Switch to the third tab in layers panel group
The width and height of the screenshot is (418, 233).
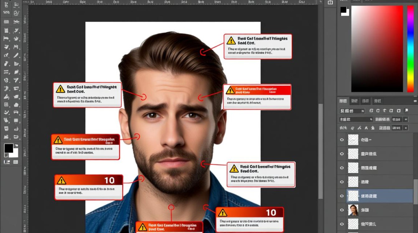pos(366,101)
